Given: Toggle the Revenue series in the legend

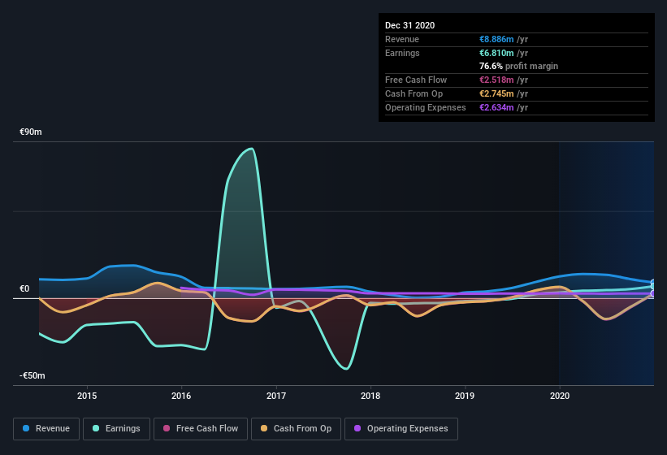Looking at the screenshot, I should pos(46,429).
